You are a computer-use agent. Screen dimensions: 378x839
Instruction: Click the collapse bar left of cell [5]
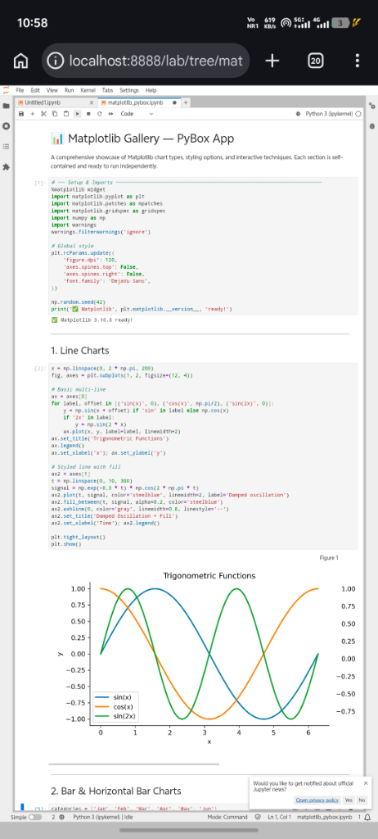click(22, 806)
